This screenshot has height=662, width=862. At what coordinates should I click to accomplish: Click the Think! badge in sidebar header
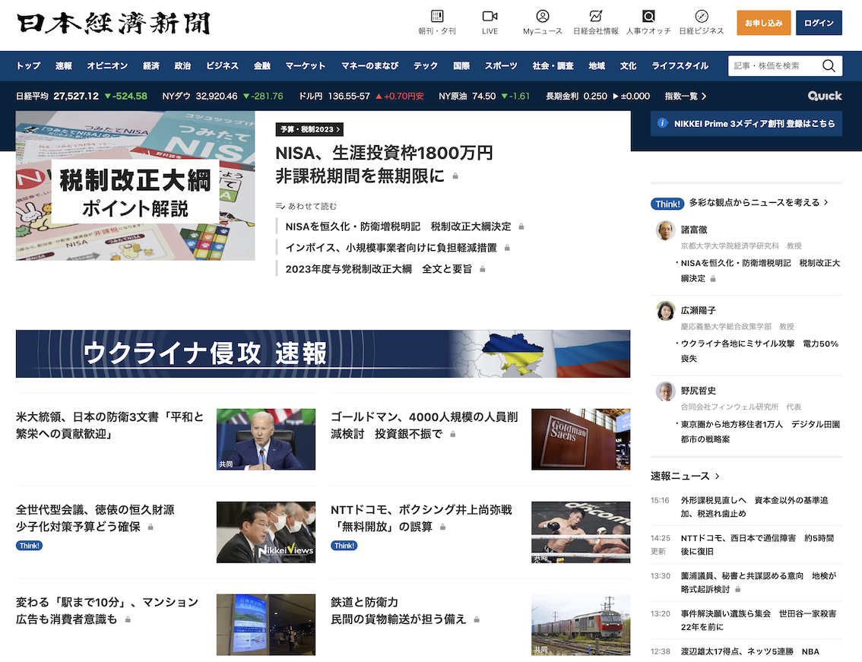click(667, 204)
